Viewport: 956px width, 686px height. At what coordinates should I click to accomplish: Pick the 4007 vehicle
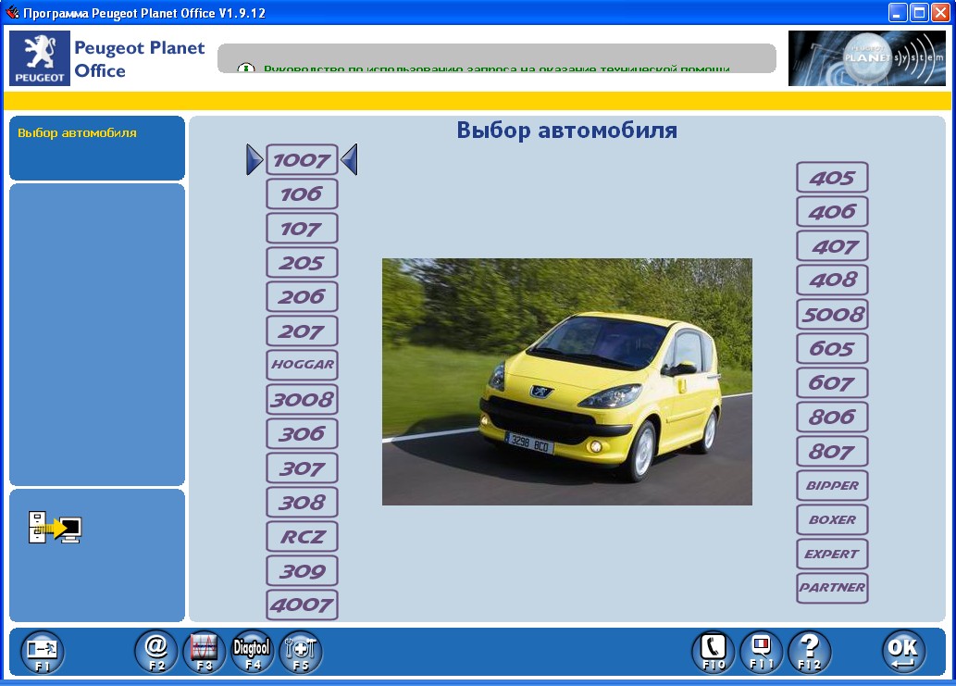coord(302,605)
